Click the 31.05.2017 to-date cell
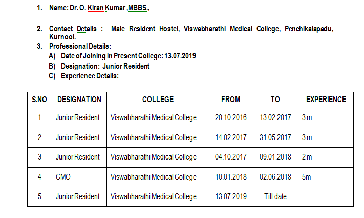The image size is (364, 218). tap(275, 137)
